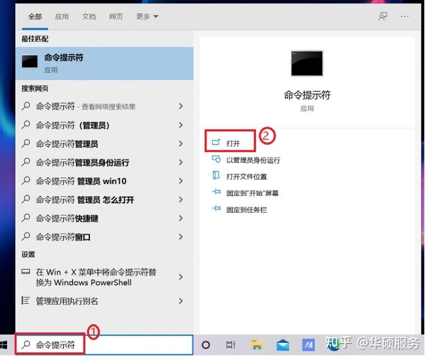Click 以管理员身份运行
The width and height of the screenshot is (431, 361).
pyautogui.click(x=253, y=160)
